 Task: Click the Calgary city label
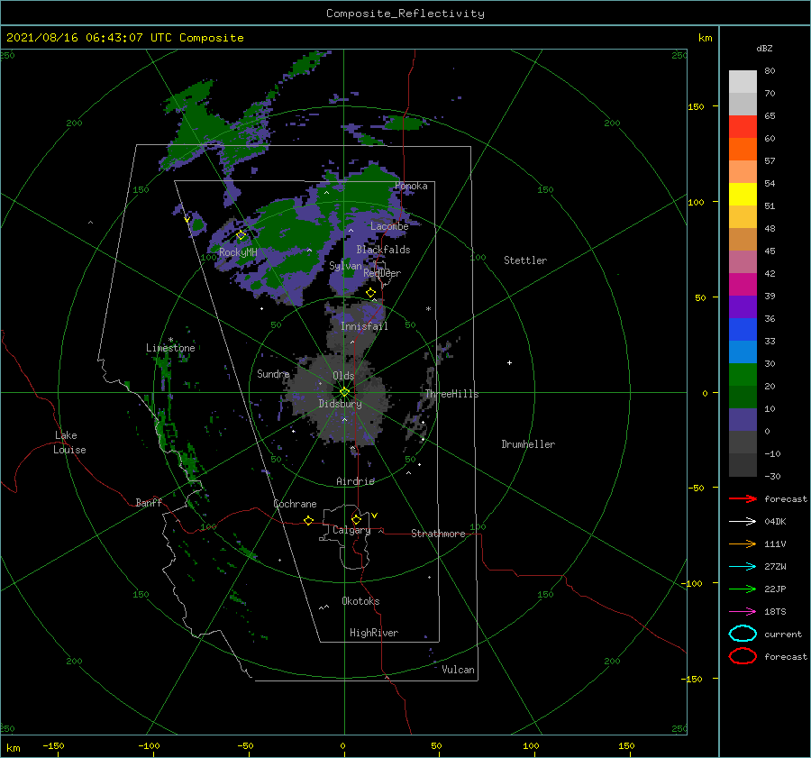click(x=351, y=530)
